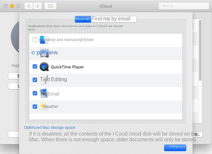Click the preview row label
Image resolution: width=212 pixels, height=154 pixels.
pyautogui.click(x=44, y=52)
